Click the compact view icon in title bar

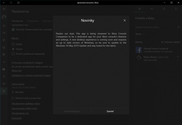[18, 3]
